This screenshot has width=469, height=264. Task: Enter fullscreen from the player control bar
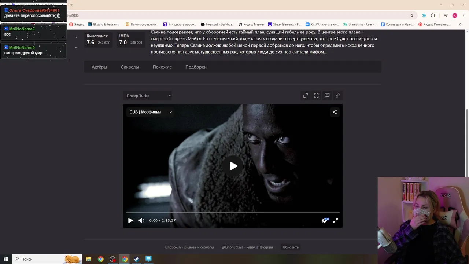[335, 220]
